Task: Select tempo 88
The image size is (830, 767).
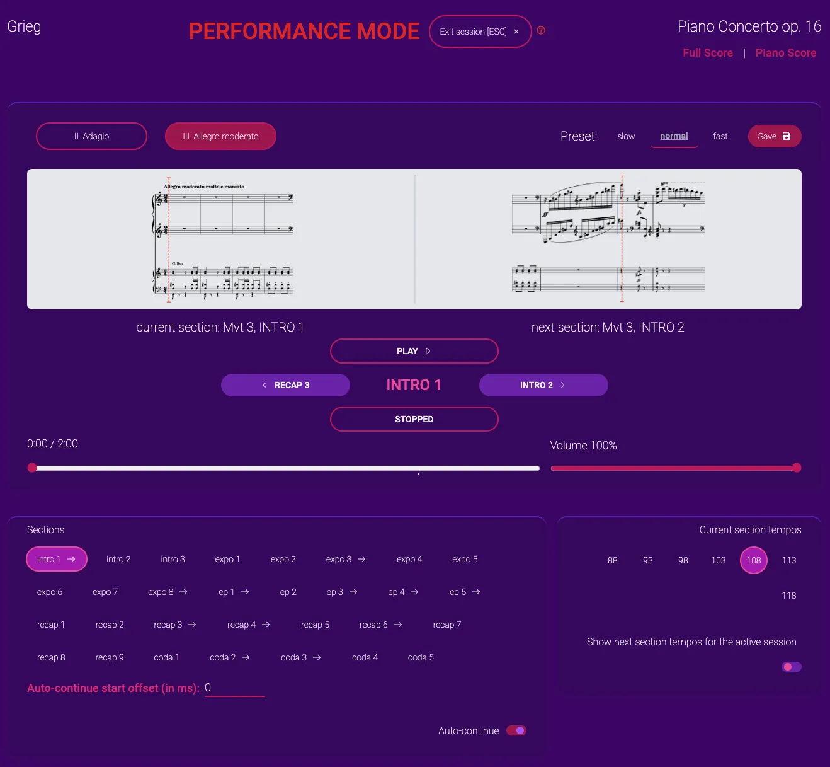Action: (613, 560)
